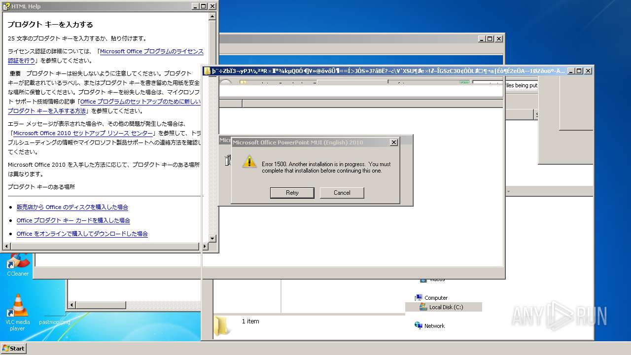Open Office プロダクト キー カードを購入した場合 link

pyautogui.click(x=73, y=220)
